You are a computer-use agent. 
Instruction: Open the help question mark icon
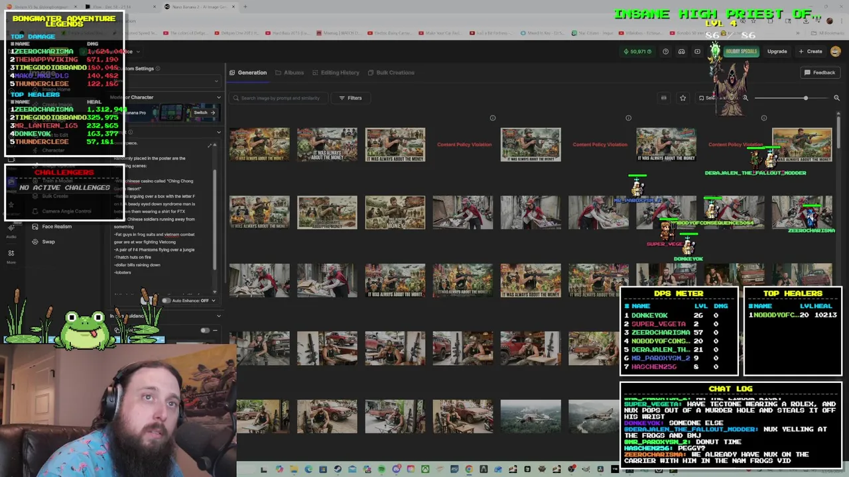(665, 52)
